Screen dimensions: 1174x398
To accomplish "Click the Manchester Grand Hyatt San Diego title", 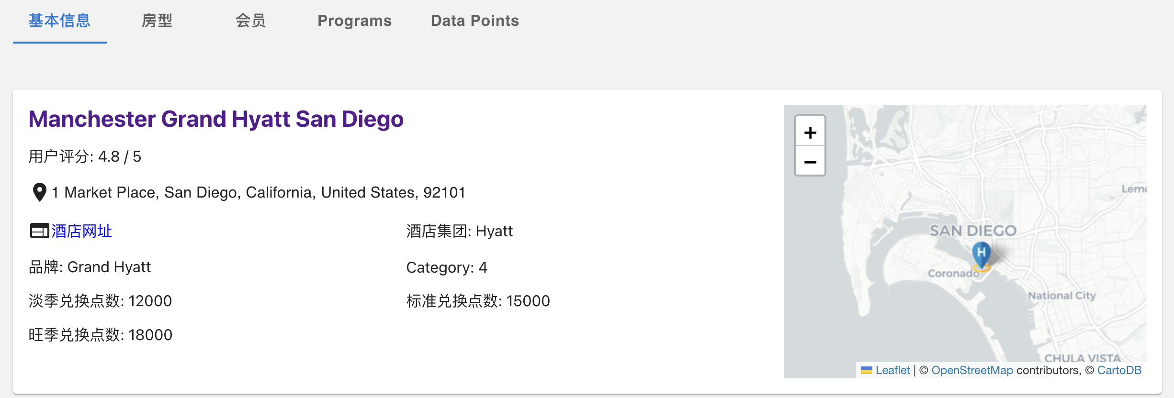I will 216,119.
